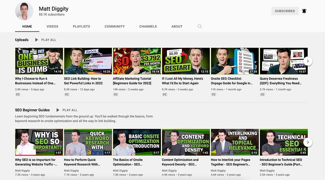
Task: Open the Playlists tab
Action: point(81,26)
